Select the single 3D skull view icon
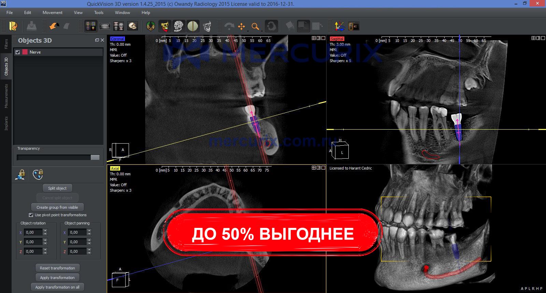 [132, 26]
